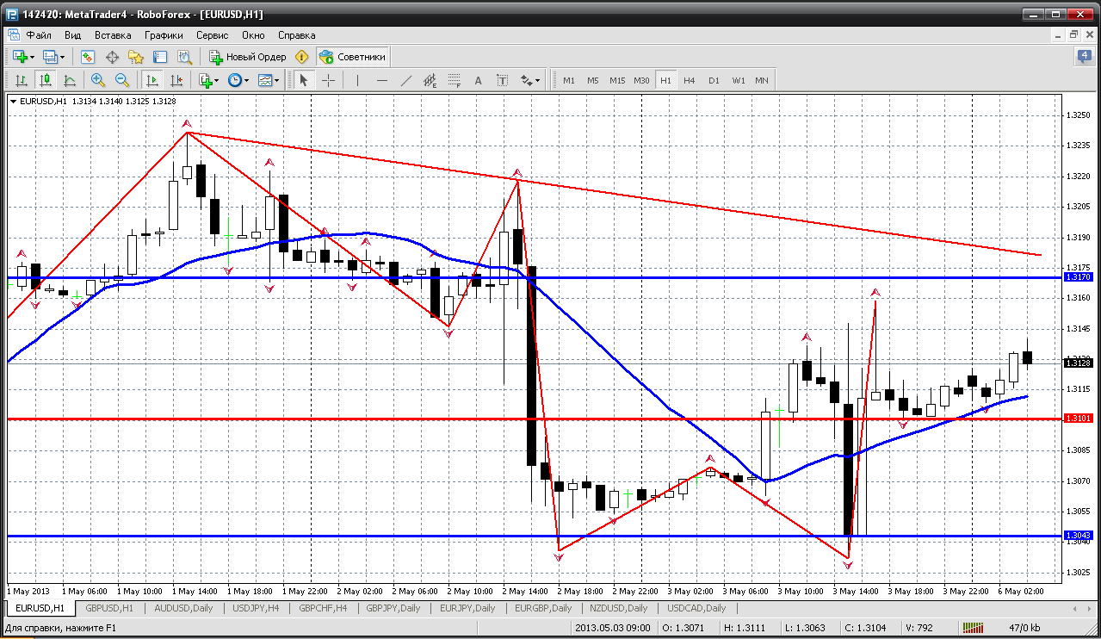Select the equidistant channel tool
Screen dimensions: 1101x639
point(430,80)
